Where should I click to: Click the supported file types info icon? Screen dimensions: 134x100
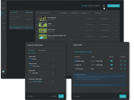(x=75, y=75)
